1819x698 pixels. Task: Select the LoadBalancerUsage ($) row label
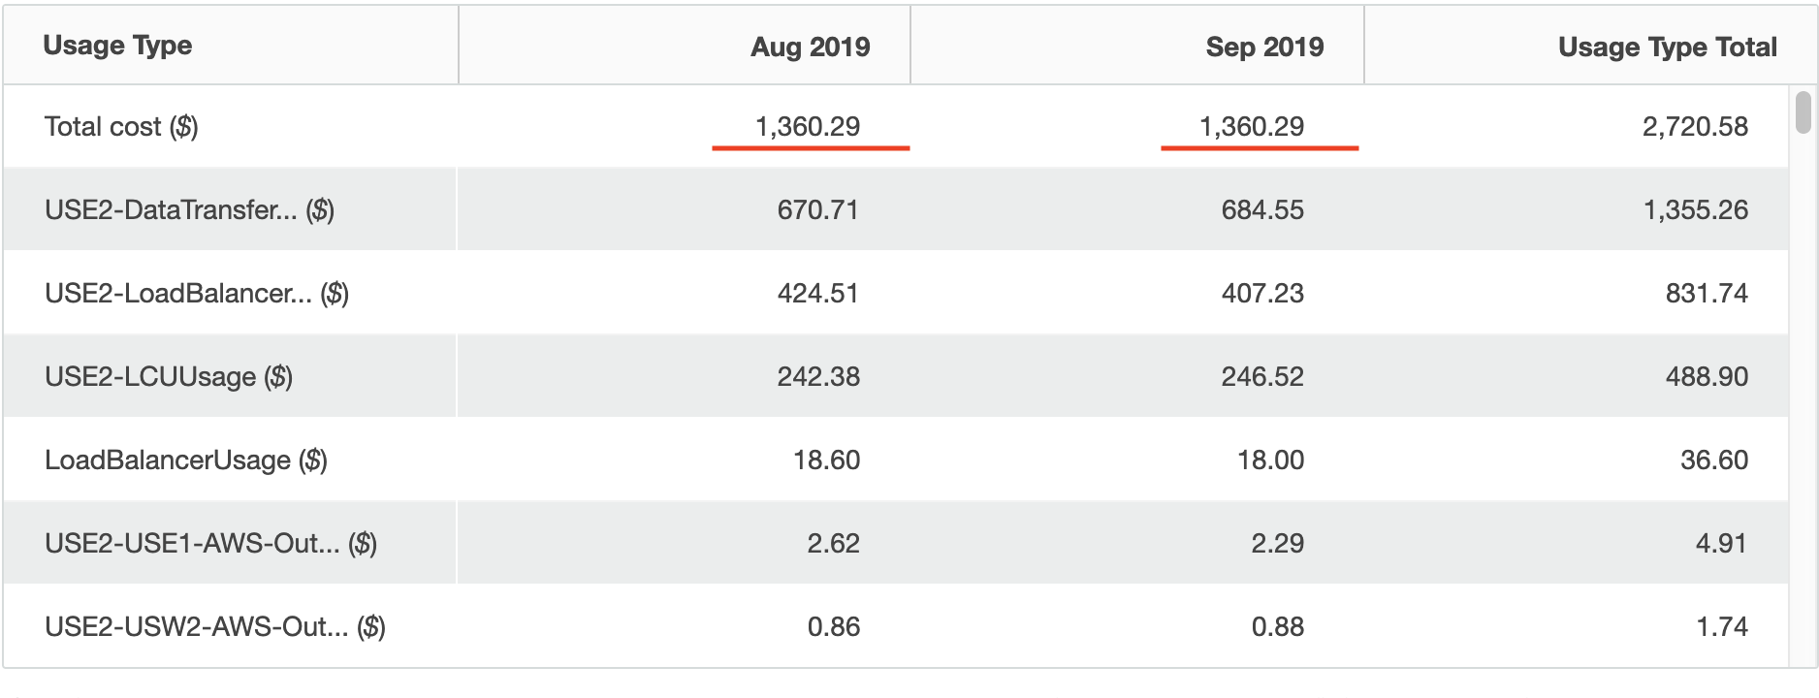(186, 460)
